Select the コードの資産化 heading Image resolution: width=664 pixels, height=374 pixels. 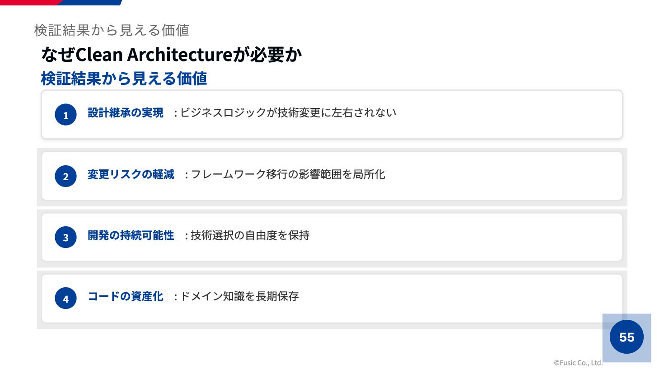(x=126, y=296)
